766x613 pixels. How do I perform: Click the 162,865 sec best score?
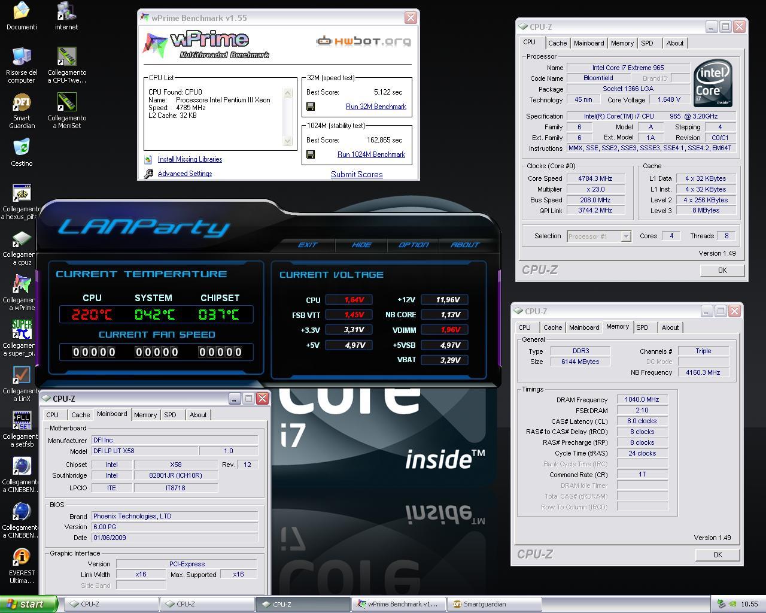click(384, 140)
